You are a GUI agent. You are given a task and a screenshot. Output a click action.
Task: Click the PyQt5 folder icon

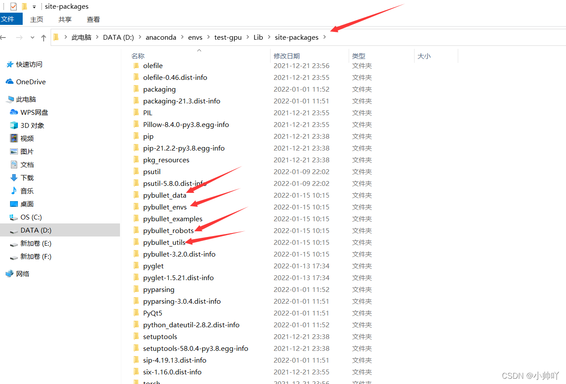[136, 313]
